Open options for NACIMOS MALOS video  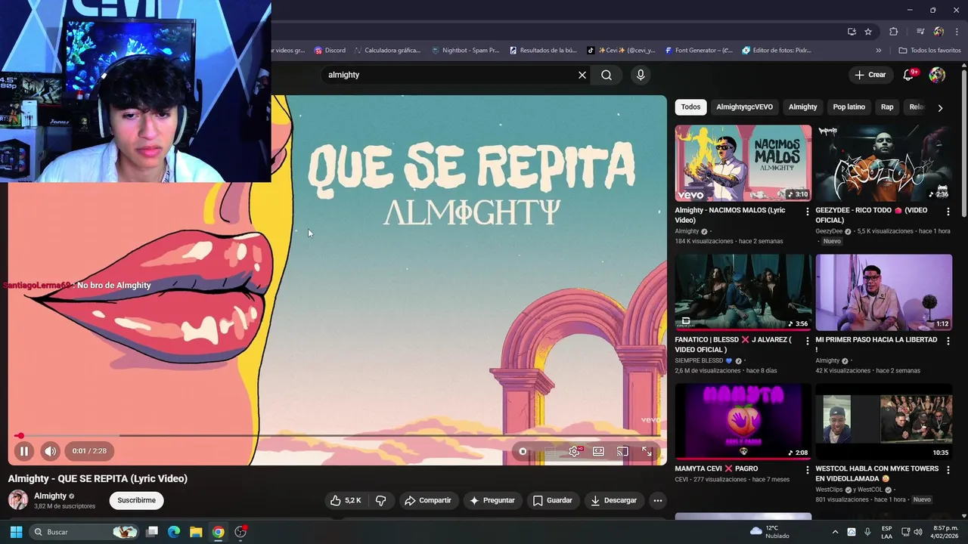807,212
